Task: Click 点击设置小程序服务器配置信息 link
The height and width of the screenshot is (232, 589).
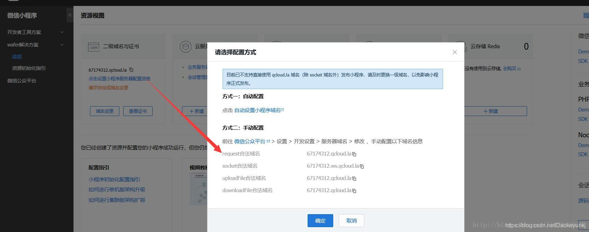Action: pyautogui.click(x=119, y=79)
